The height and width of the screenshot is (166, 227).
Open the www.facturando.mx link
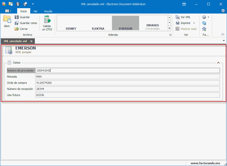coord(205,163)
